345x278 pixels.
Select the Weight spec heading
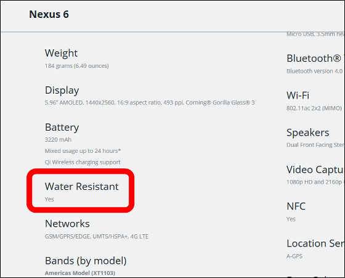click(61, 53)
